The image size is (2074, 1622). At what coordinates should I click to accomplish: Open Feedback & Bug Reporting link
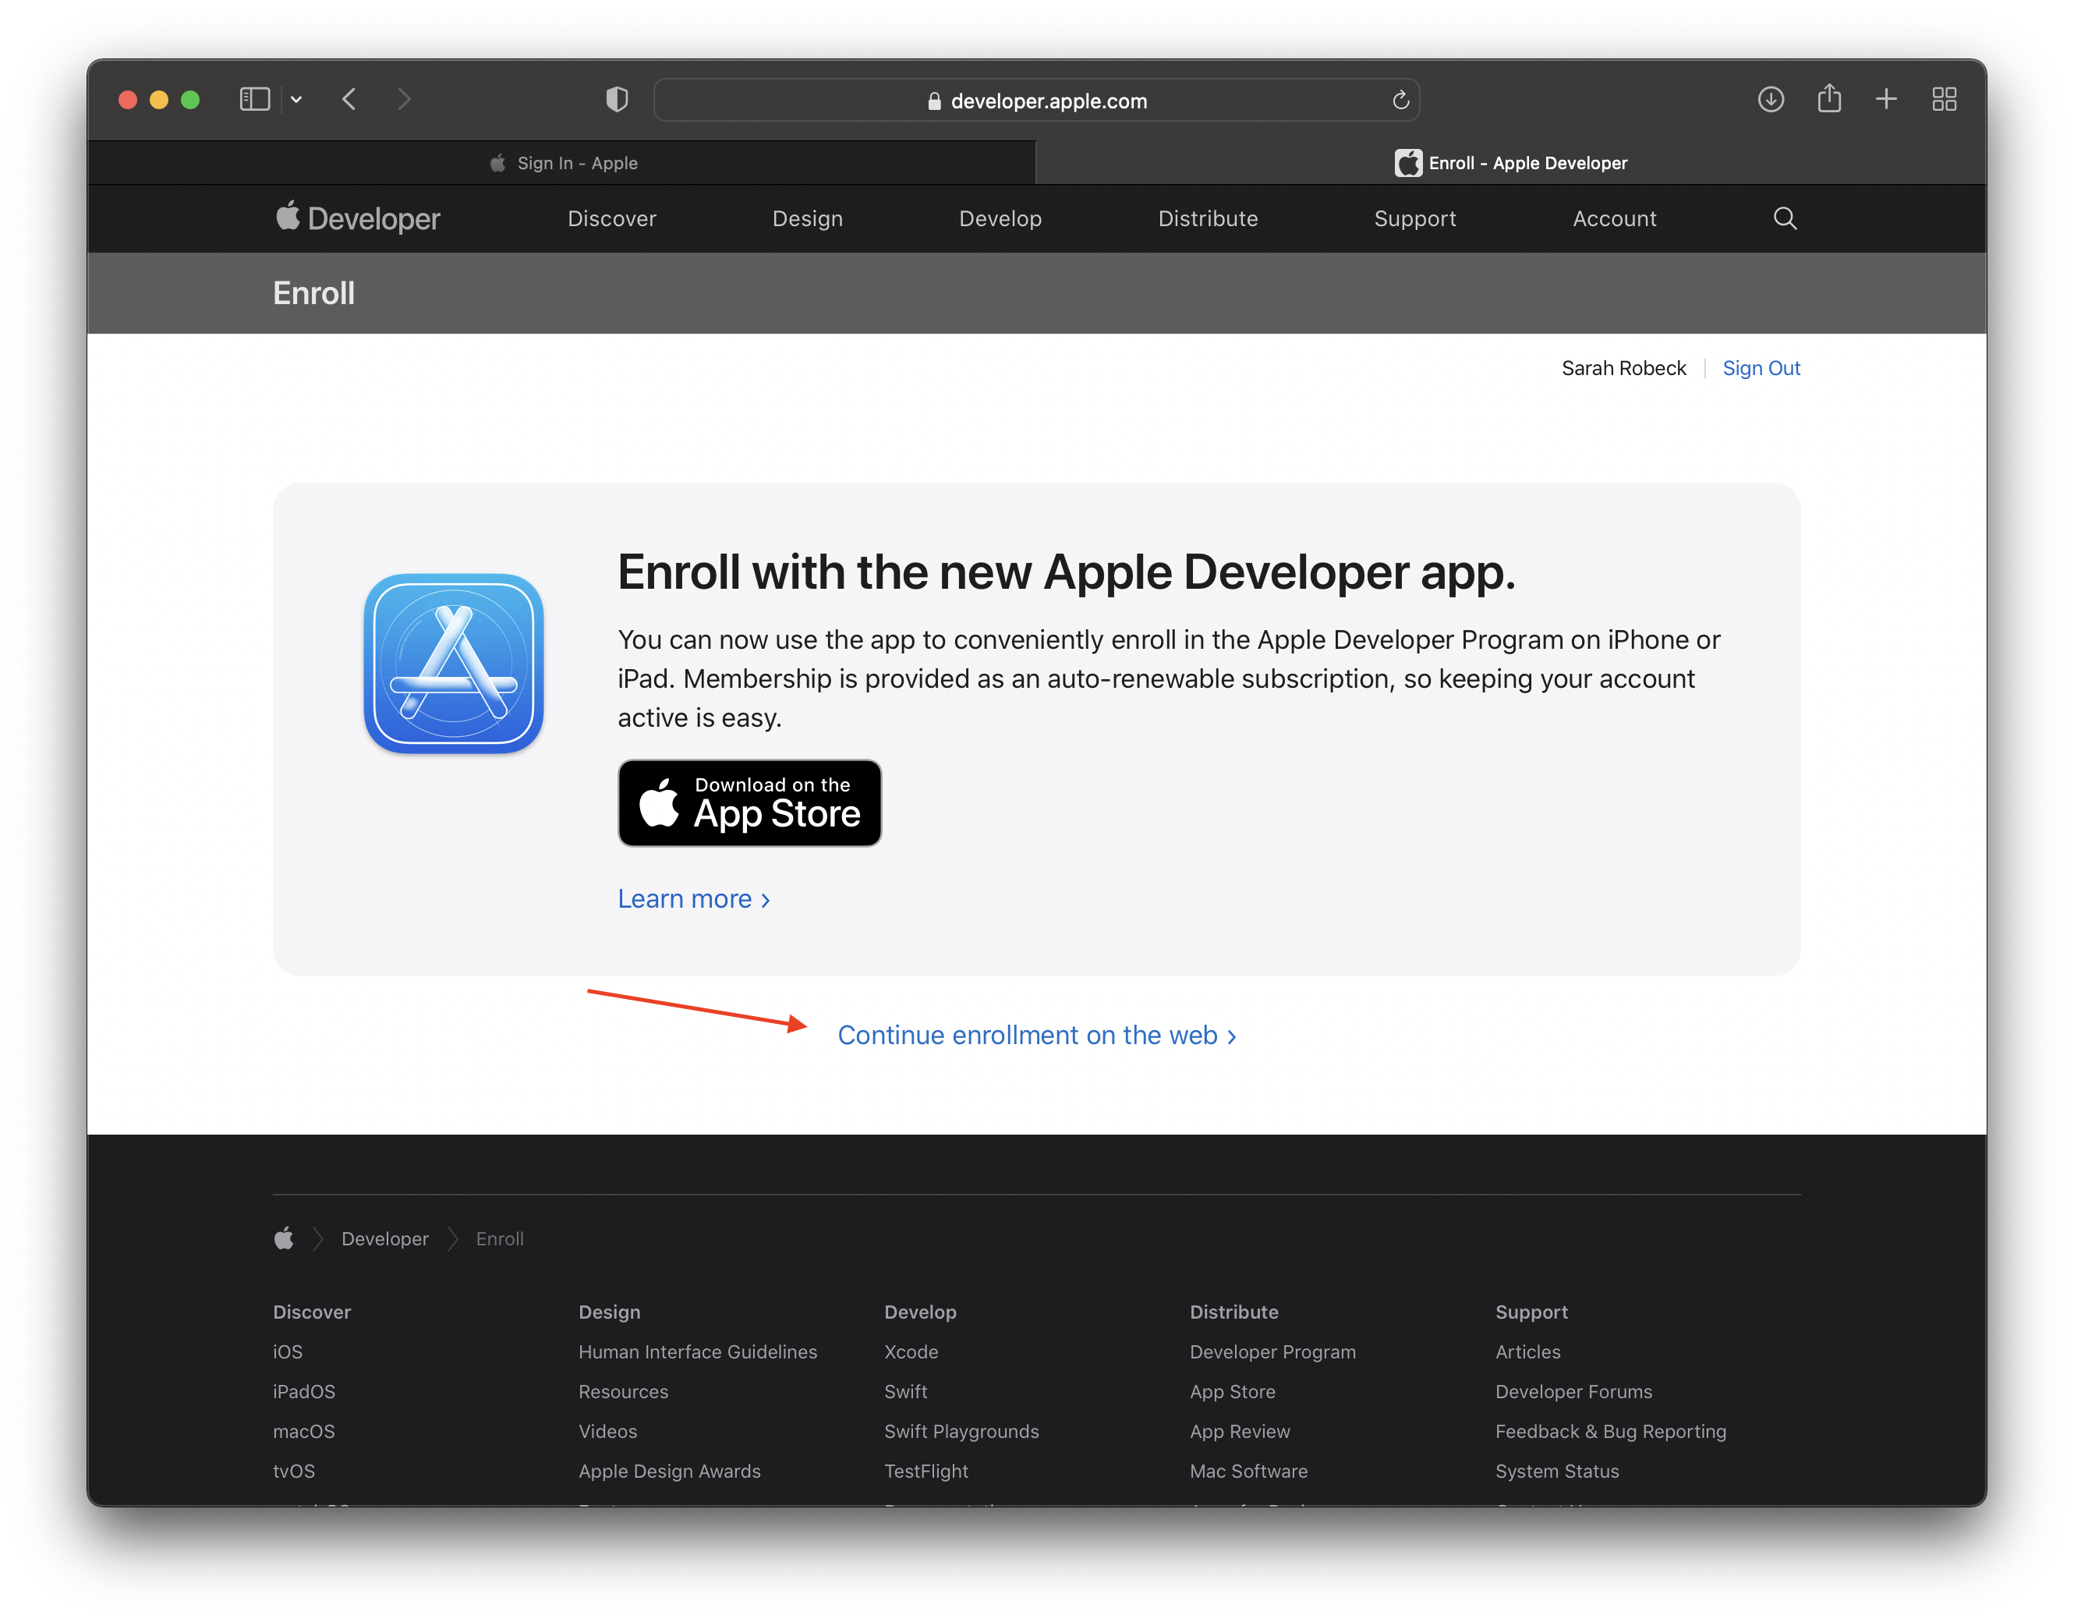(x=1612, y=1432)
